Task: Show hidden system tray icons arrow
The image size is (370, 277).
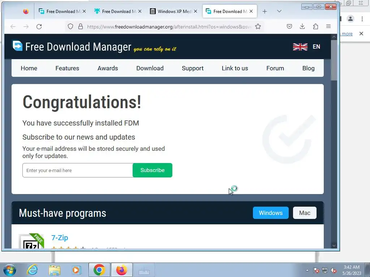Action: click(307, 270)
